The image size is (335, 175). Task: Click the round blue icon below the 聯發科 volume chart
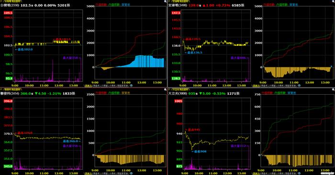[x=132, y=174]
